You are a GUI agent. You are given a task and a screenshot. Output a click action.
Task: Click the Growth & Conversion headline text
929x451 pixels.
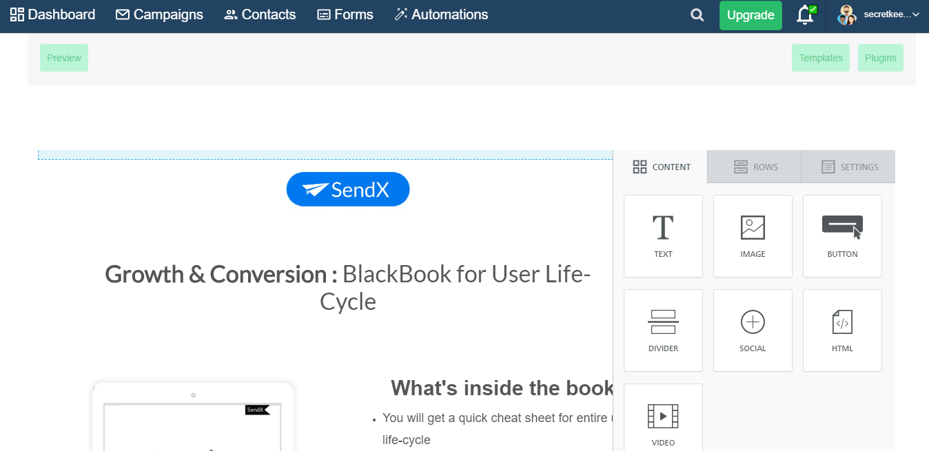click(x=348, y=288)
